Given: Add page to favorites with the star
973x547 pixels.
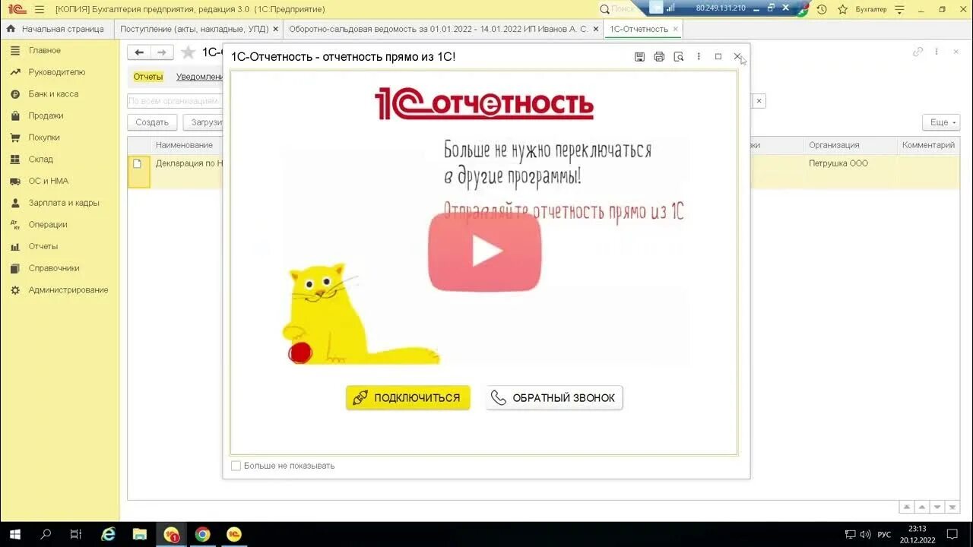Looking at the screenshot, I should click(188, 52).
